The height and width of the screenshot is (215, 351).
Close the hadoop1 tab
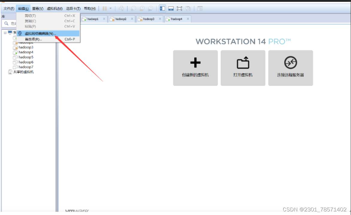coord(104,19)
